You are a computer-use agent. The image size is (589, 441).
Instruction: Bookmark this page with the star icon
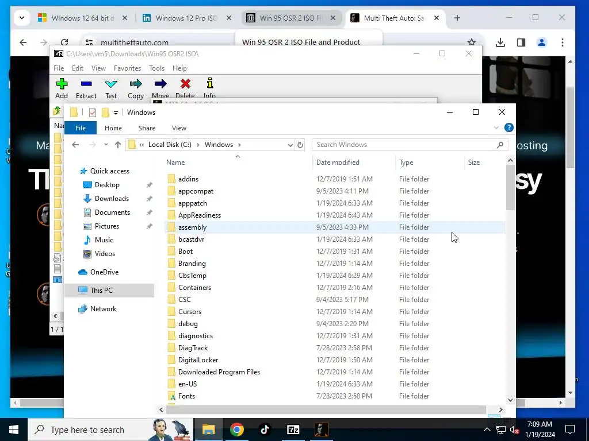click(472, 42)
